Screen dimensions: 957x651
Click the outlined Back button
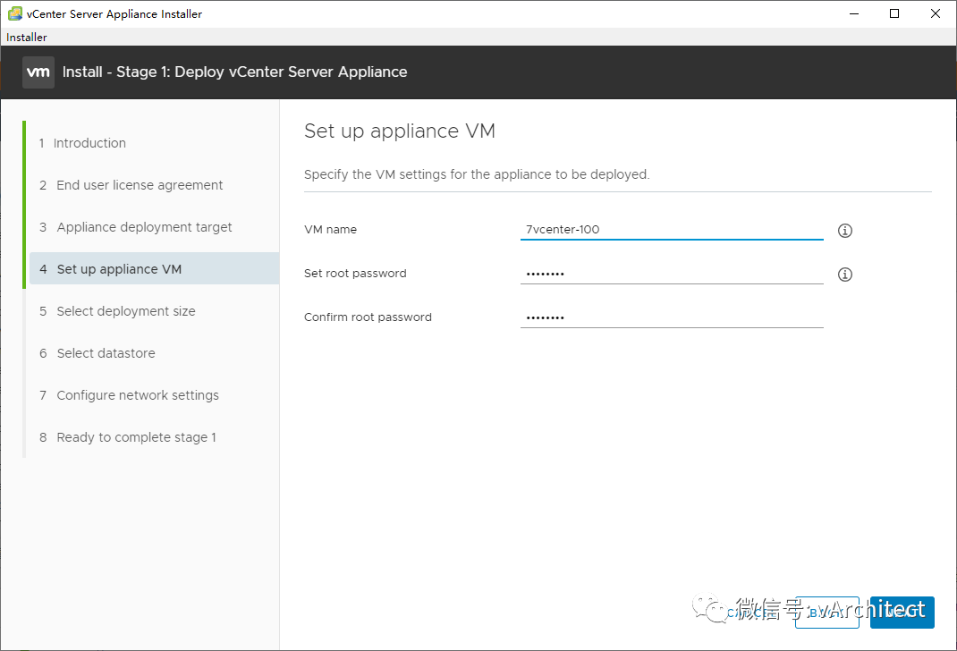tap(828, 612)
